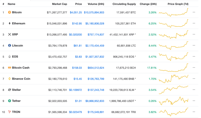Click Ethereum's price $142.95 link
This screenshot has width=201, height=118.
pos(77,23)
